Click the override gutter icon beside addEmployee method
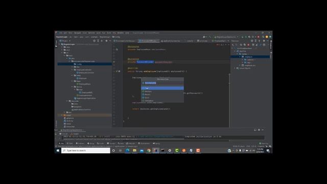This screenshot has height=184, width=327. 117,72
